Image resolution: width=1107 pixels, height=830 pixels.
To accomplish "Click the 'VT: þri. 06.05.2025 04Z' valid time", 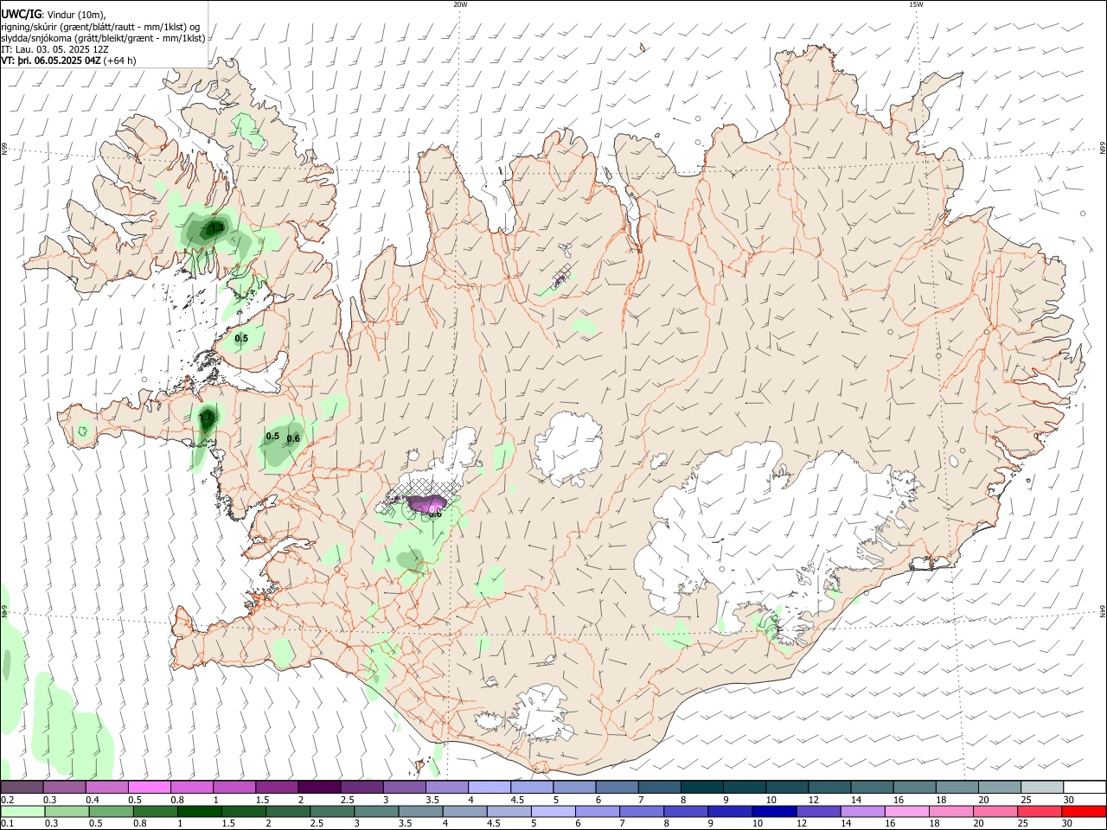I will tap(51, 61).
